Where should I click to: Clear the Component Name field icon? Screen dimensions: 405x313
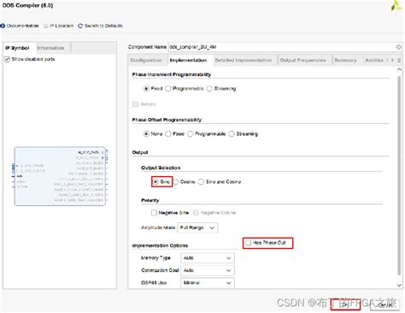coord(398,47)
